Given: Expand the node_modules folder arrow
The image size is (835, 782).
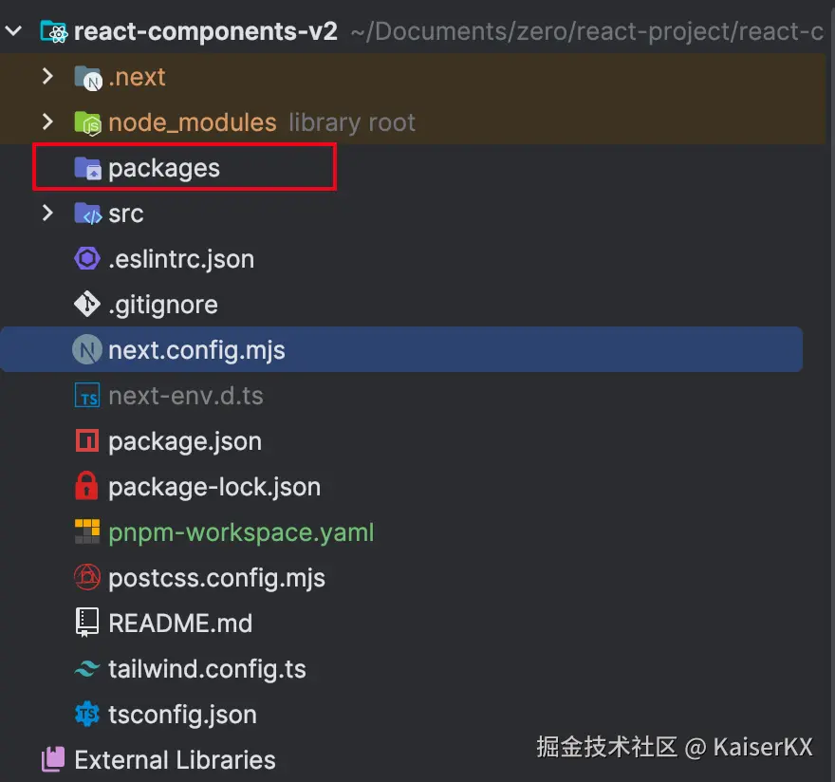Looking at the screenshot, I should pos(47,122).
